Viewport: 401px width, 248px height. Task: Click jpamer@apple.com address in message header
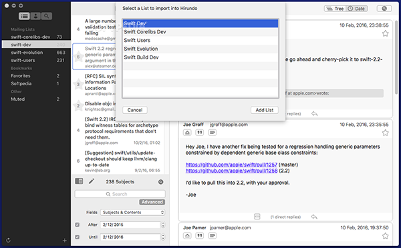pyautogui.click(x=230, y=227)
